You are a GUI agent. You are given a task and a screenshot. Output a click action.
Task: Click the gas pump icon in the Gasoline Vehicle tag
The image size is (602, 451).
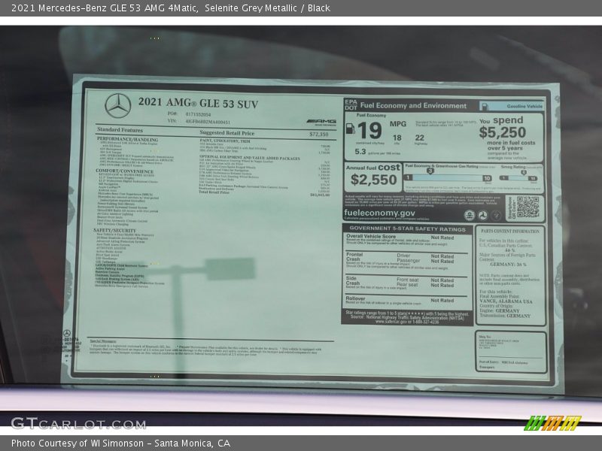[485, 106]
